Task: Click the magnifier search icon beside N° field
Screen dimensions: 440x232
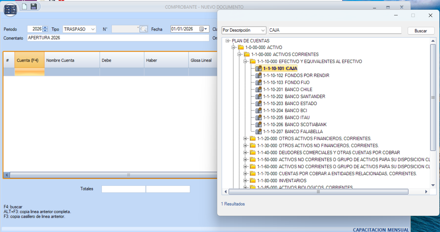Action: [144, 29]
